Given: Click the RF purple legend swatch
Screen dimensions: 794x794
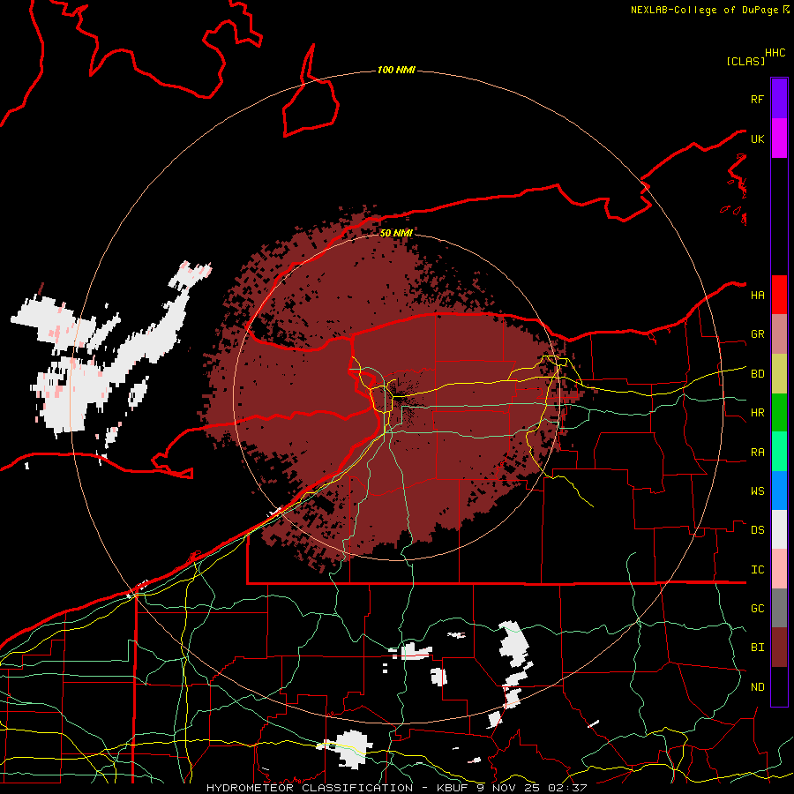Looking at the screenshot, I should [779, 99].
